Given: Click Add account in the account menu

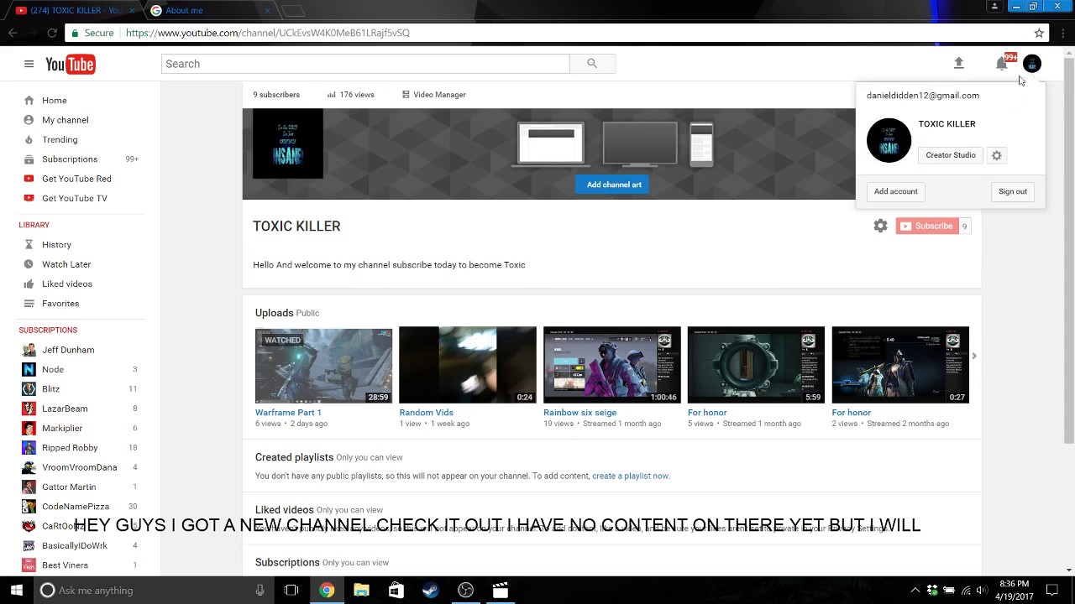Looking at the screenshot, I should point(895,191).
